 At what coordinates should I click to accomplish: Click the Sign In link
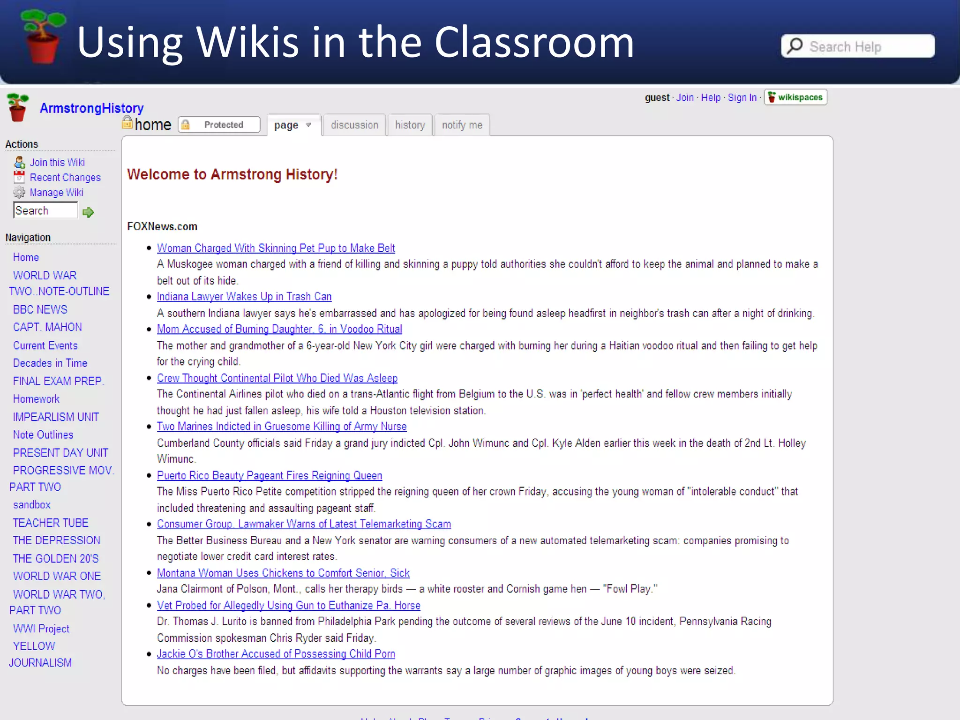point(742,97)
